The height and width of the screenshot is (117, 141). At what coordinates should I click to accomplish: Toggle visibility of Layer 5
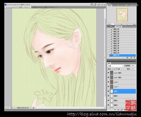tap(108, 82)
